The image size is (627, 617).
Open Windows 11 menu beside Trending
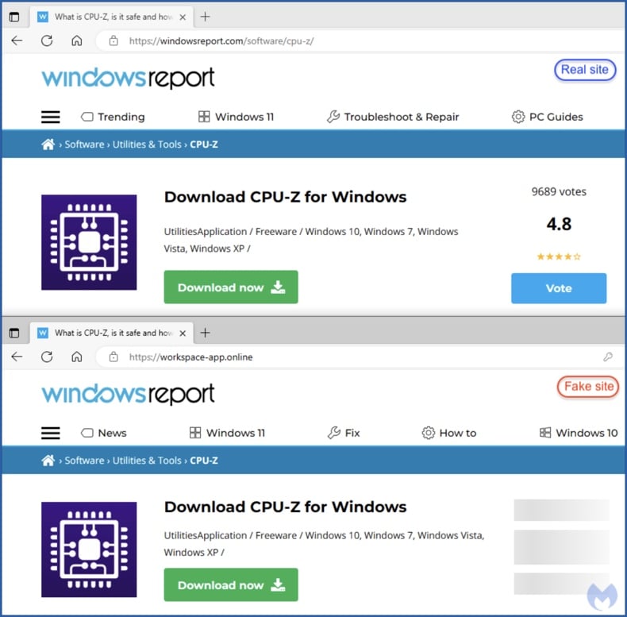pyautogui.click(x=236, y=117)
